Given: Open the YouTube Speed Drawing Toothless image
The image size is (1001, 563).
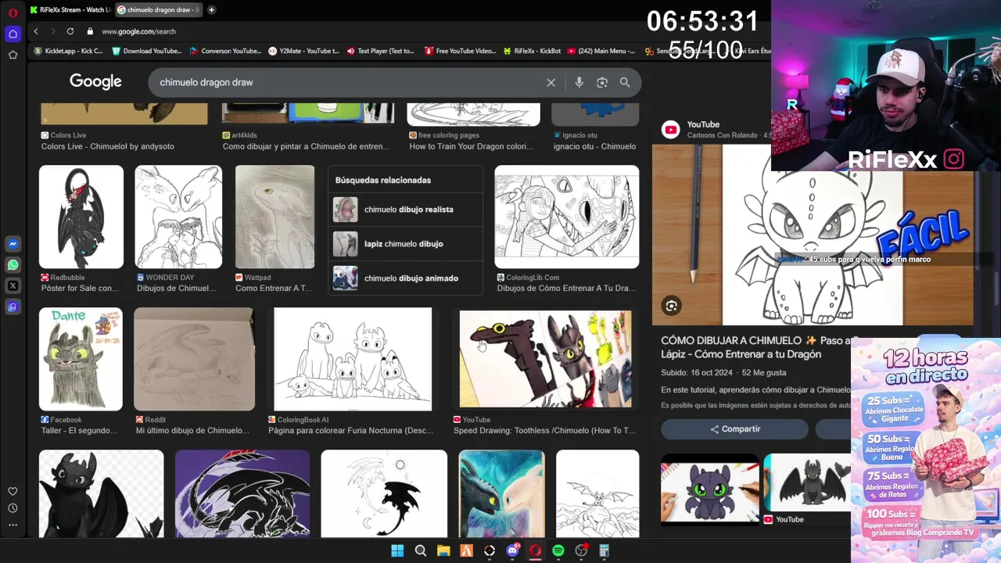Looking at the screenshot, I should (545, 359).
